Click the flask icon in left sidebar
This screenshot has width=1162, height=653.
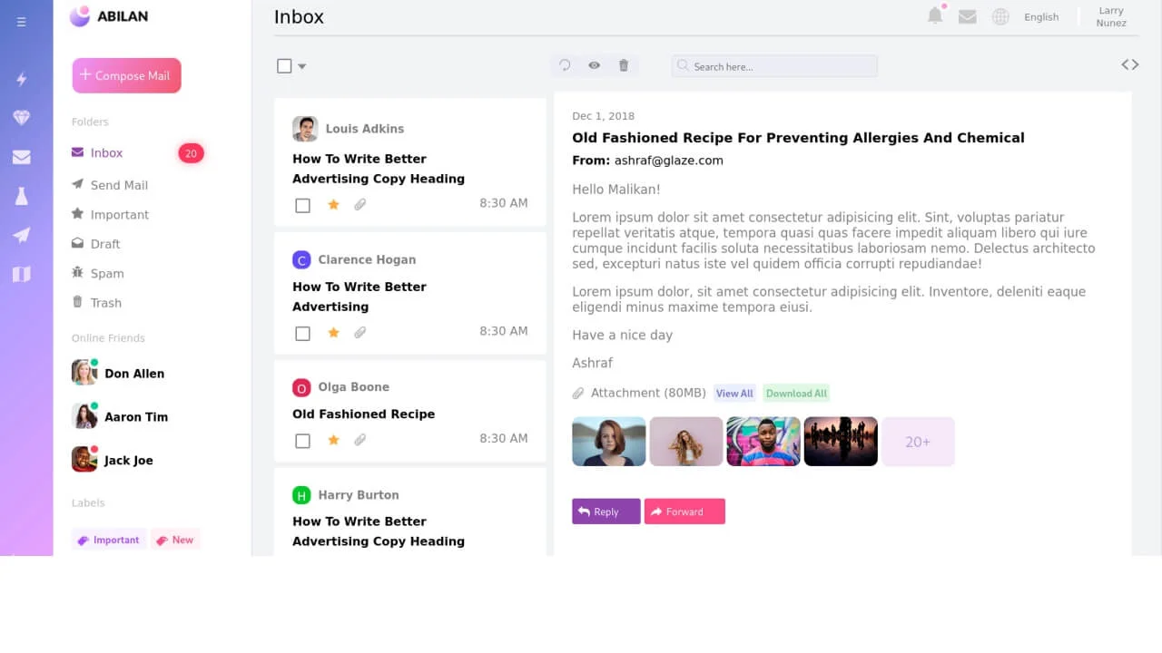click(x=22, y=196)
